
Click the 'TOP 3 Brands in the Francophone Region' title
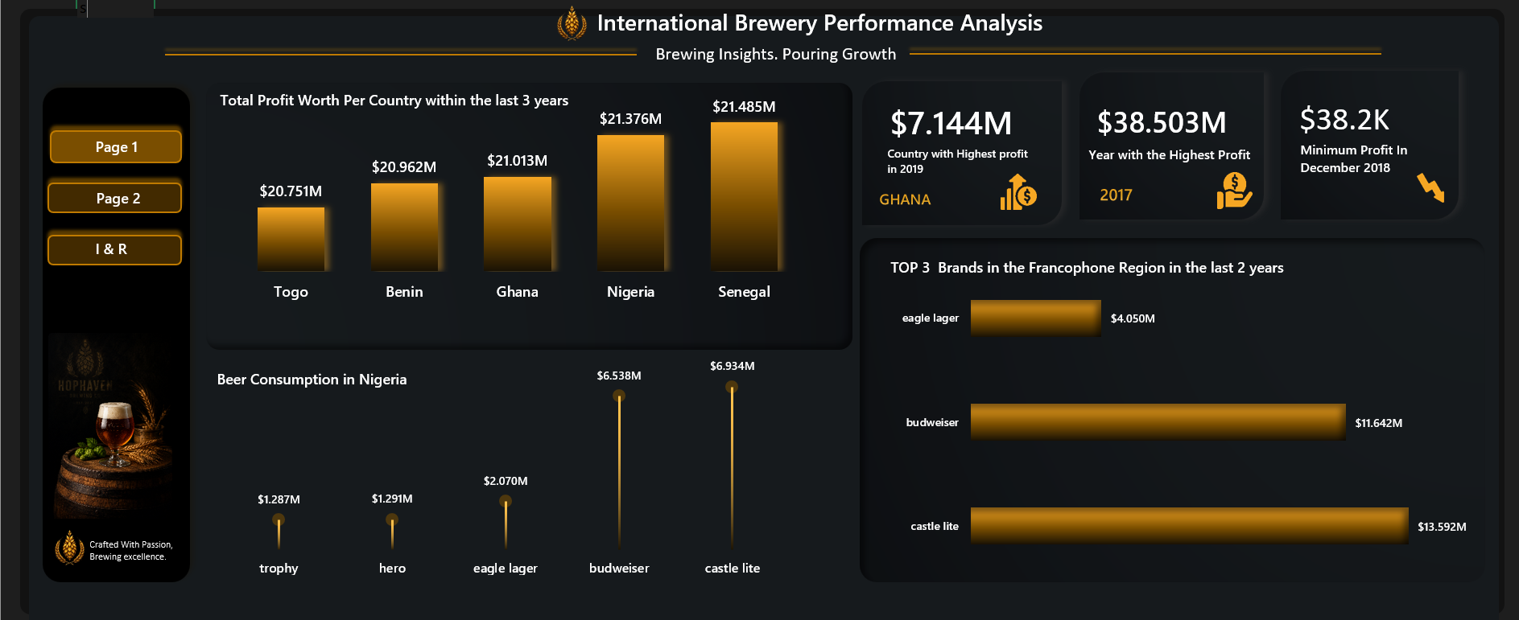pos(1087,268)
